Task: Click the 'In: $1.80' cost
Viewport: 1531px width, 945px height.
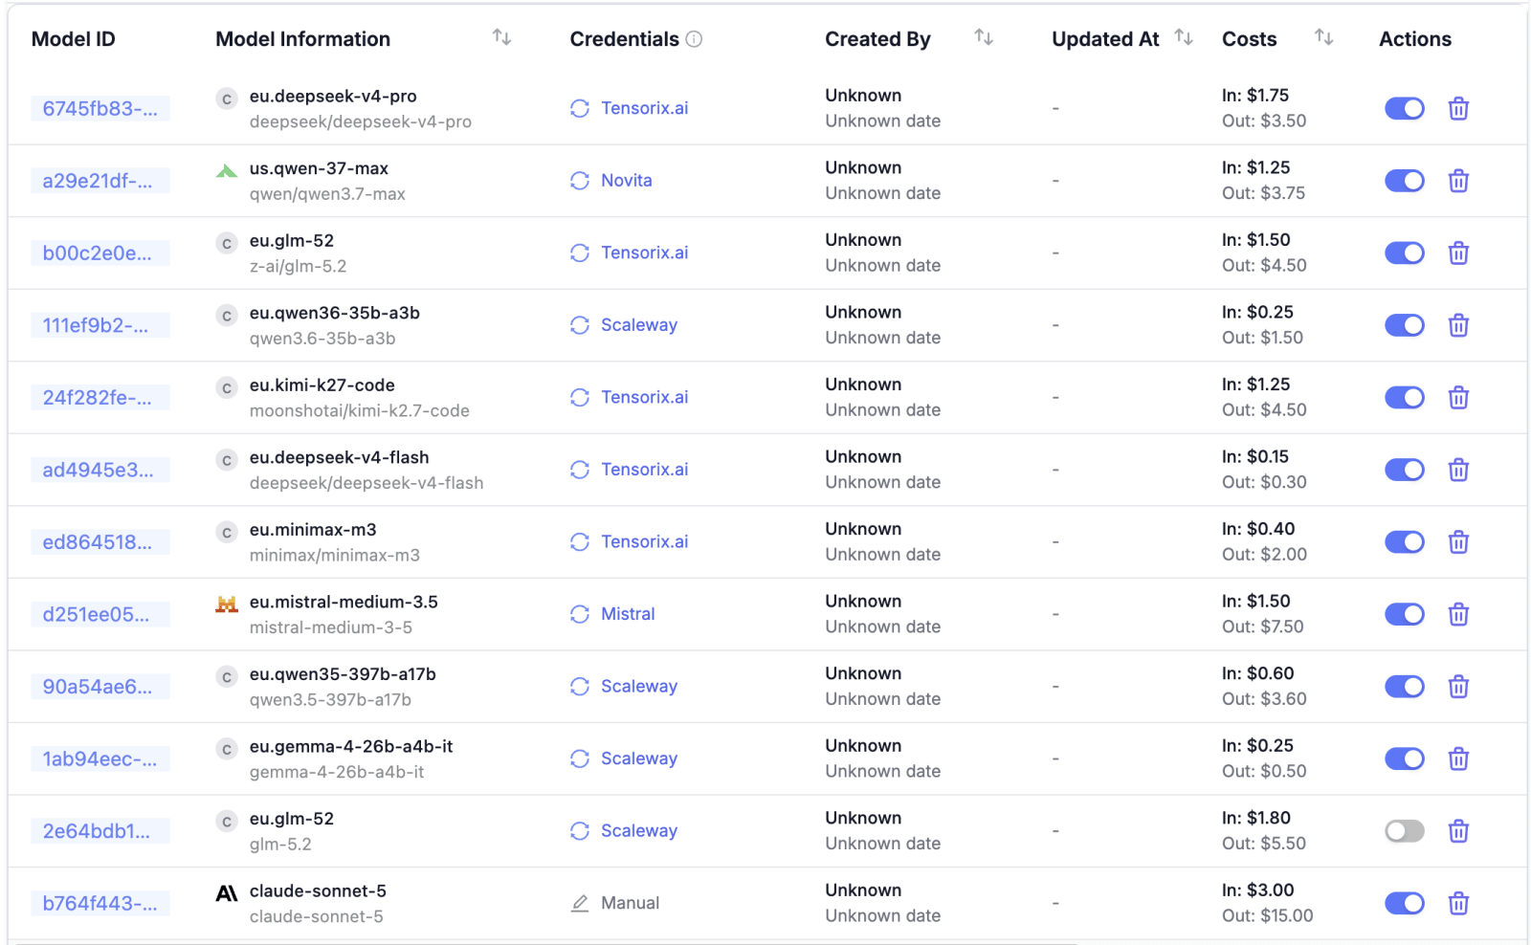Action: [x=1256, y=818]
